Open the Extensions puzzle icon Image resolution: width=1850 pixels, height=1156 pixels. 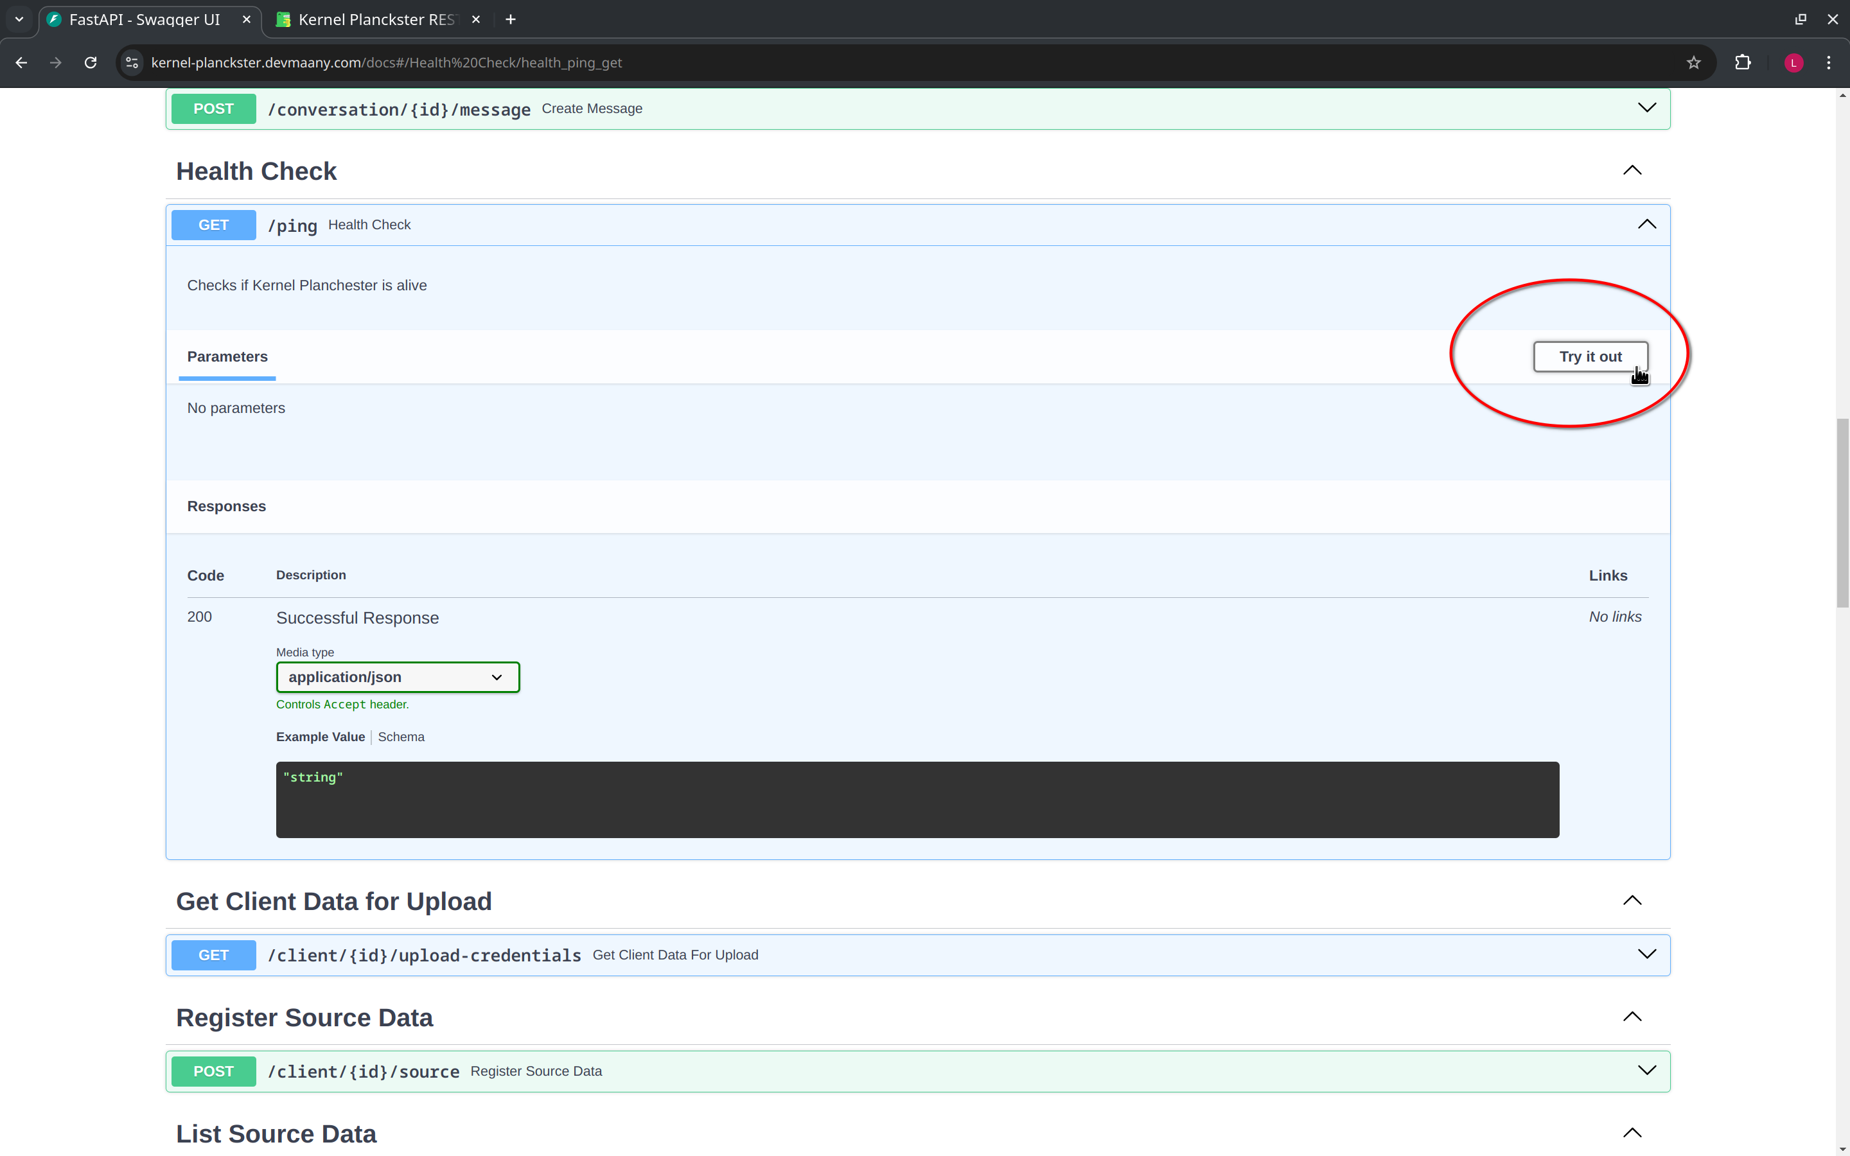coord(1743,63)
